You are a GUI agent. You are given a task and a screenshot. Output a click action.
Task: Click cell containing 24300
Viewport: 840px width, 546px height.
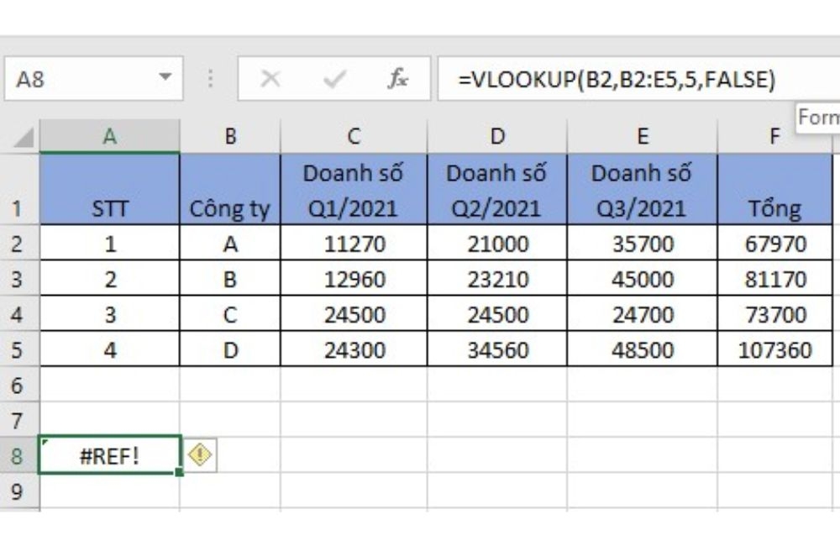point(354,349)
